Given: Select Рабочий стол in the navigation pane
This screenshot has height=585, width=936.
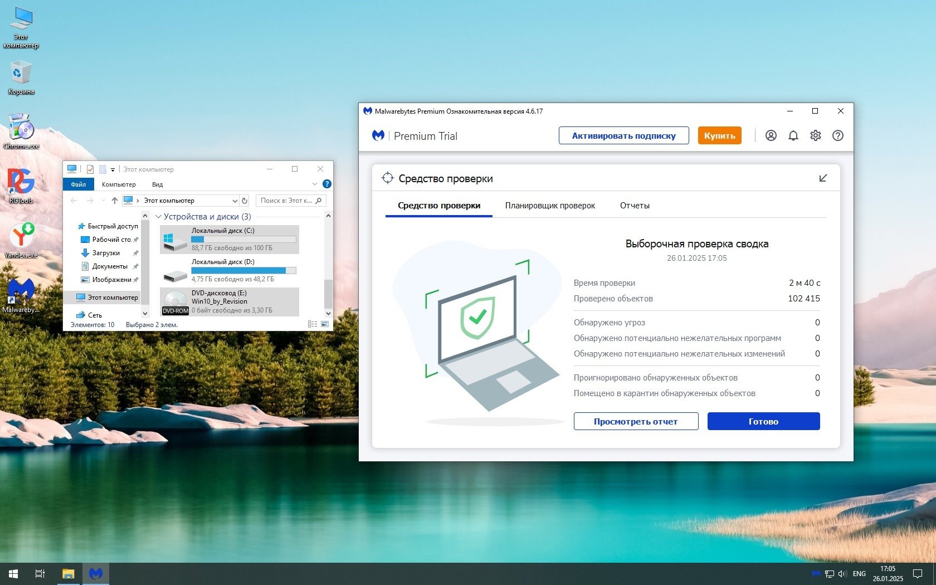Looking at the screenshot, I should pyautogui.click(x=109, y=240).
